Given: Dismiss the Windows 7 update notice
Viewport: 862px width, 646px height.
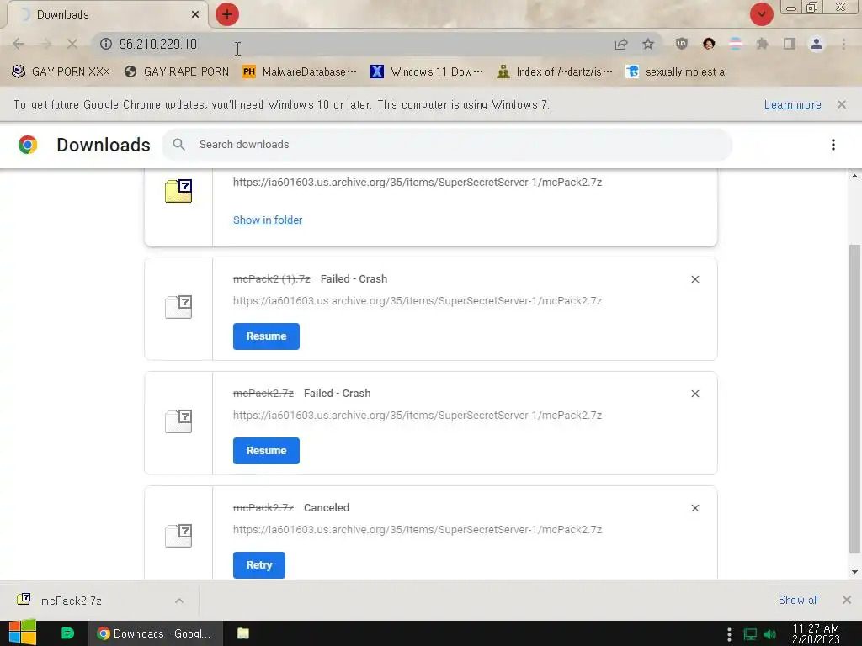Looking at the screenshot, I should [x=842, y=104].
